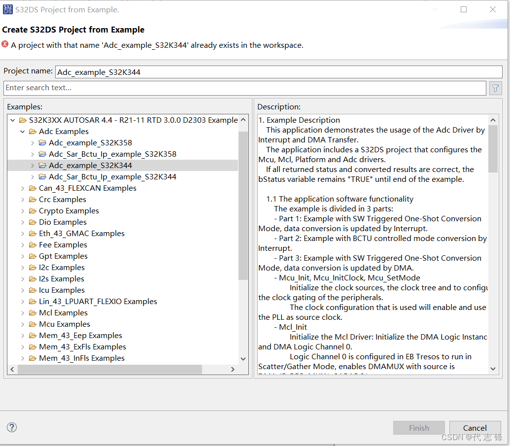Click folder icon of Mcu Examples
The image size is (510, 446).
(x=33, y=324)
